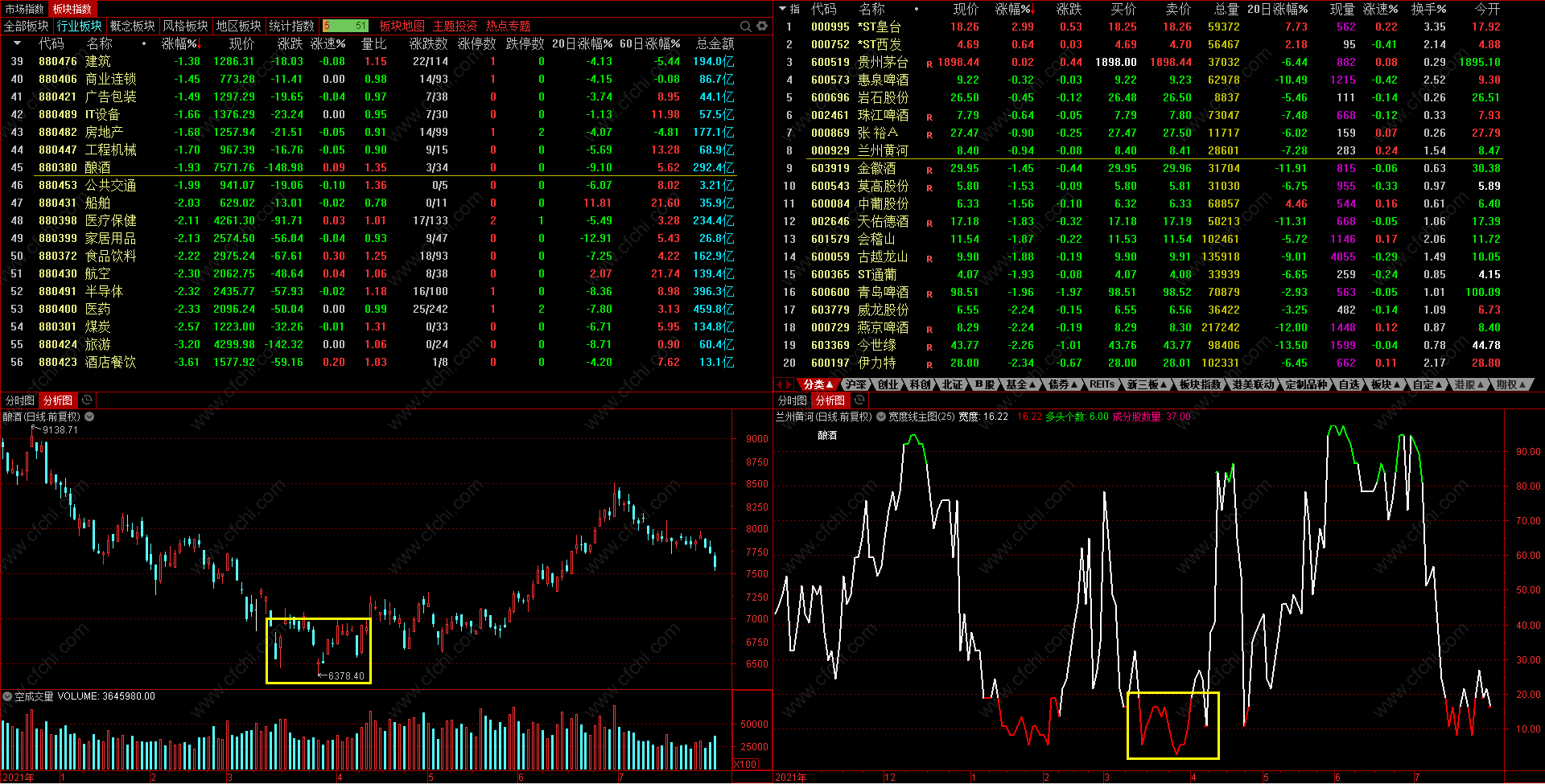1545x784 pixels.
Task: Open the search magnifier in sector panel
Action: pyautogui.click(x=746, y=27)
